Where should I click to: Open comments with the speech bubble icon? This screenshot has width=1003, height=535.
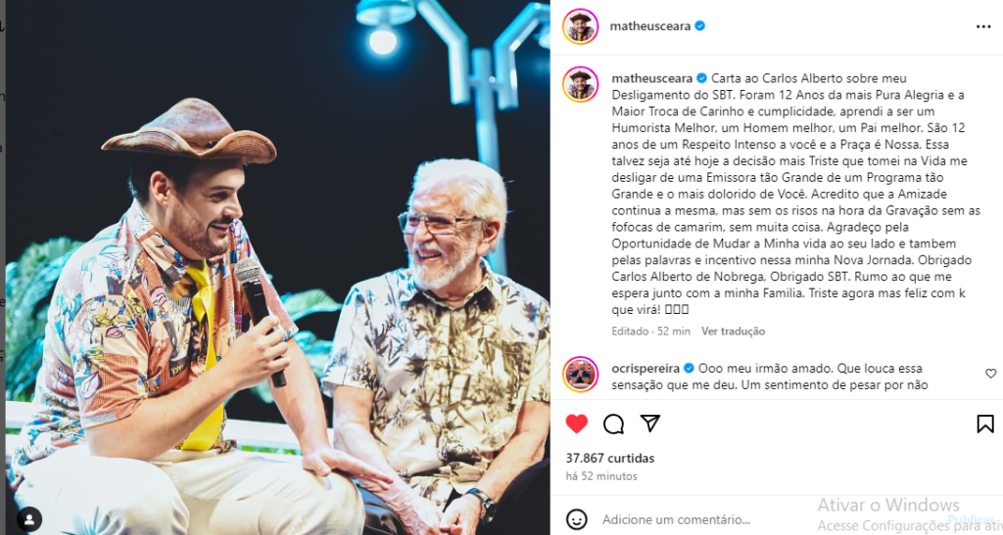click(613, 424)
